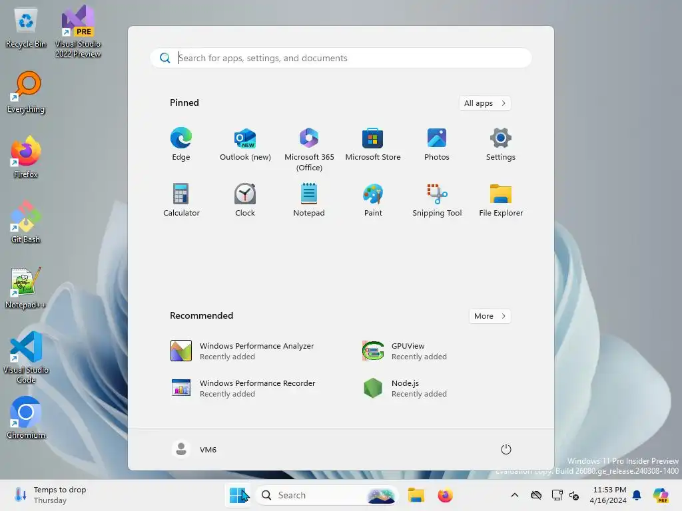The width and height of the screenshot is (682, 511).
Task: Launch Photos from pinned apps
Action: 437,144
